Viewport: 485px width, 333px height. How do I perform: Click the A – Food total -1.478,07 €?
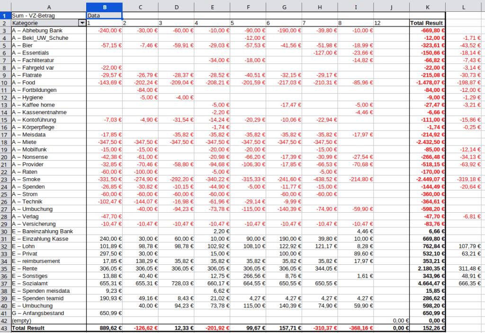tap(427, 82)
